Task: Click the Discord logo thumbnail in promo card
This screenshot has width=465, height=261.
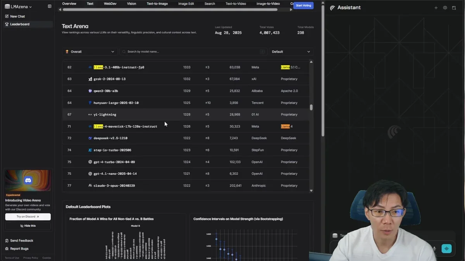Action: tap(28, 180)
